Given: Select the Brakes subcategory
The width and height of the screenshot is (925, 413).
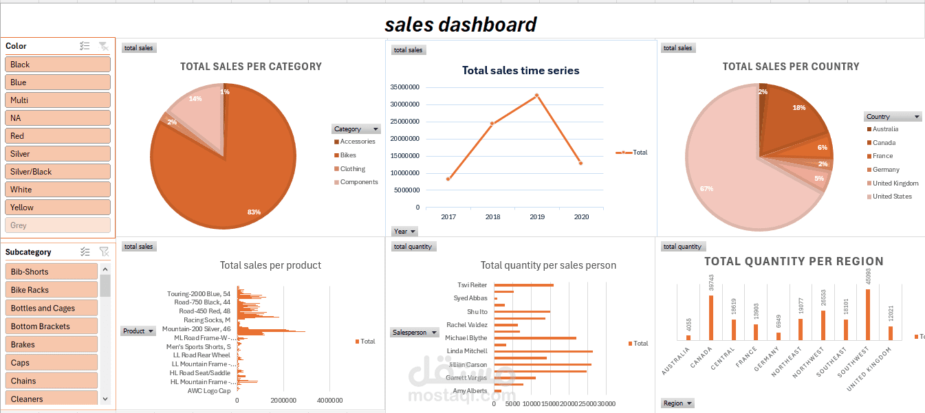Looking at the screenshot, I should (52, 344).
